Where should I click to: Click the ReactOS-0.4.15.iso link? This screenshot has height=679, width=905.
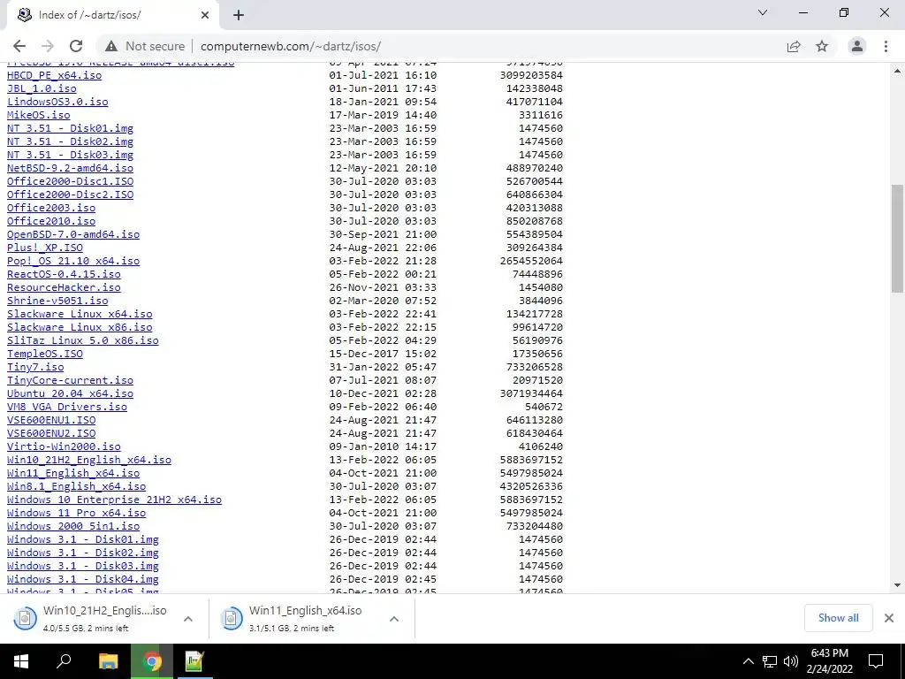pyautogui.click(x=64, y=274)
